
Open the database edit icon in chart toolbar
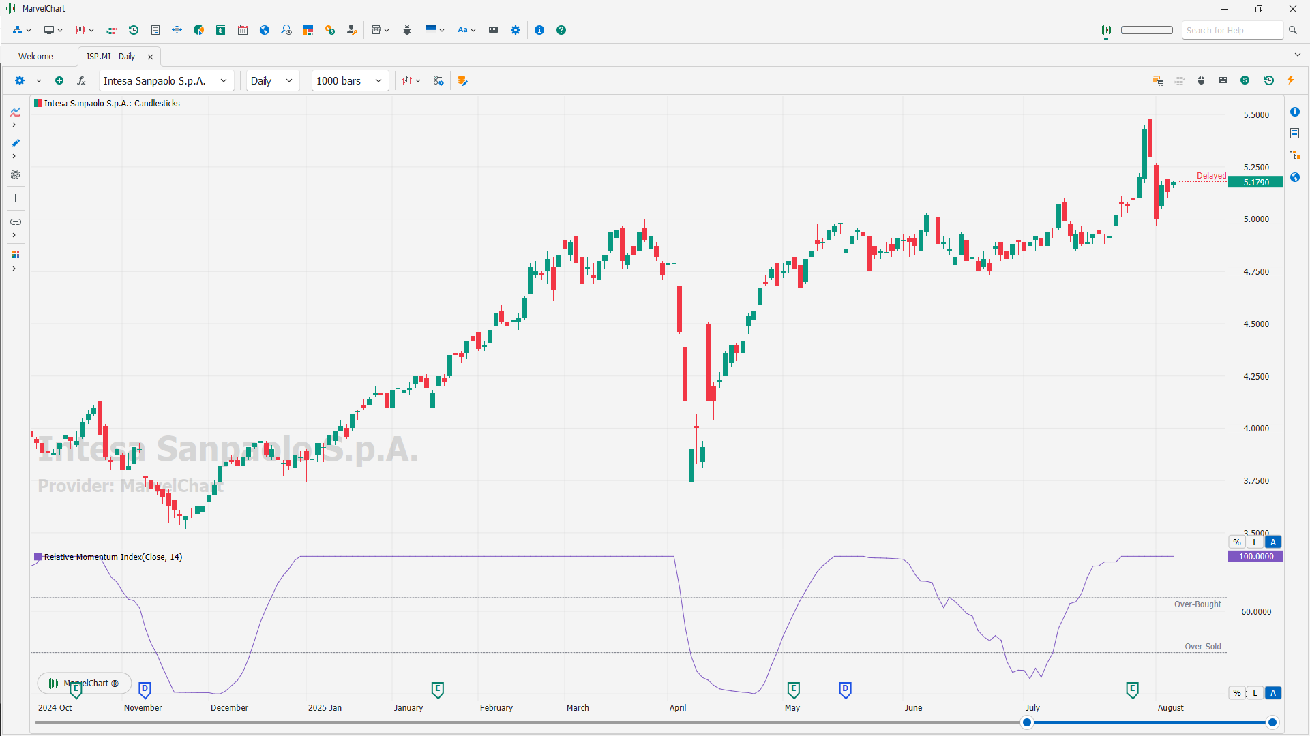463,80
